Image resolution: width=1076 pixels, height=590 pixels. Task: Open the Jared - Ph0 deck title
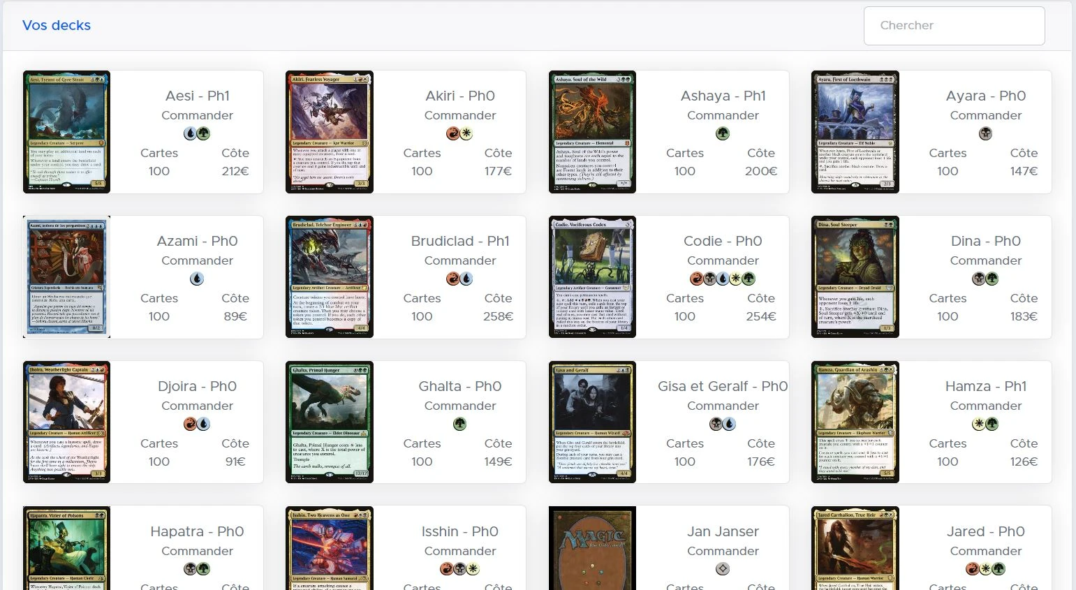click(985, 531)
